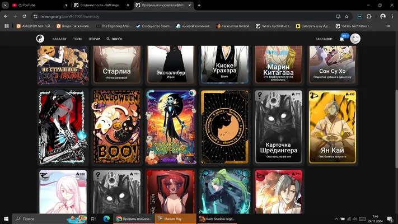Switch to Raid: Shadow Legends taskbar app
Viewport: 398px width, 224px height.
217,218
